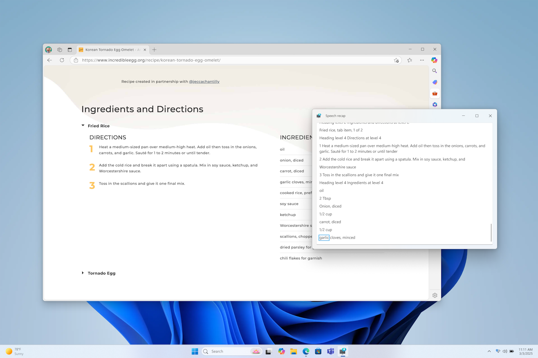Open the Shopping tag sidebar icon

coord(435,82)
